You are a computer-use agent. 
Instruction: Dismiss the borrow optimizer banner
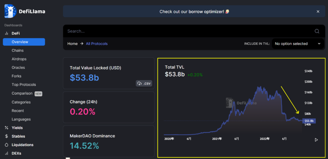[x=318, y=12]
